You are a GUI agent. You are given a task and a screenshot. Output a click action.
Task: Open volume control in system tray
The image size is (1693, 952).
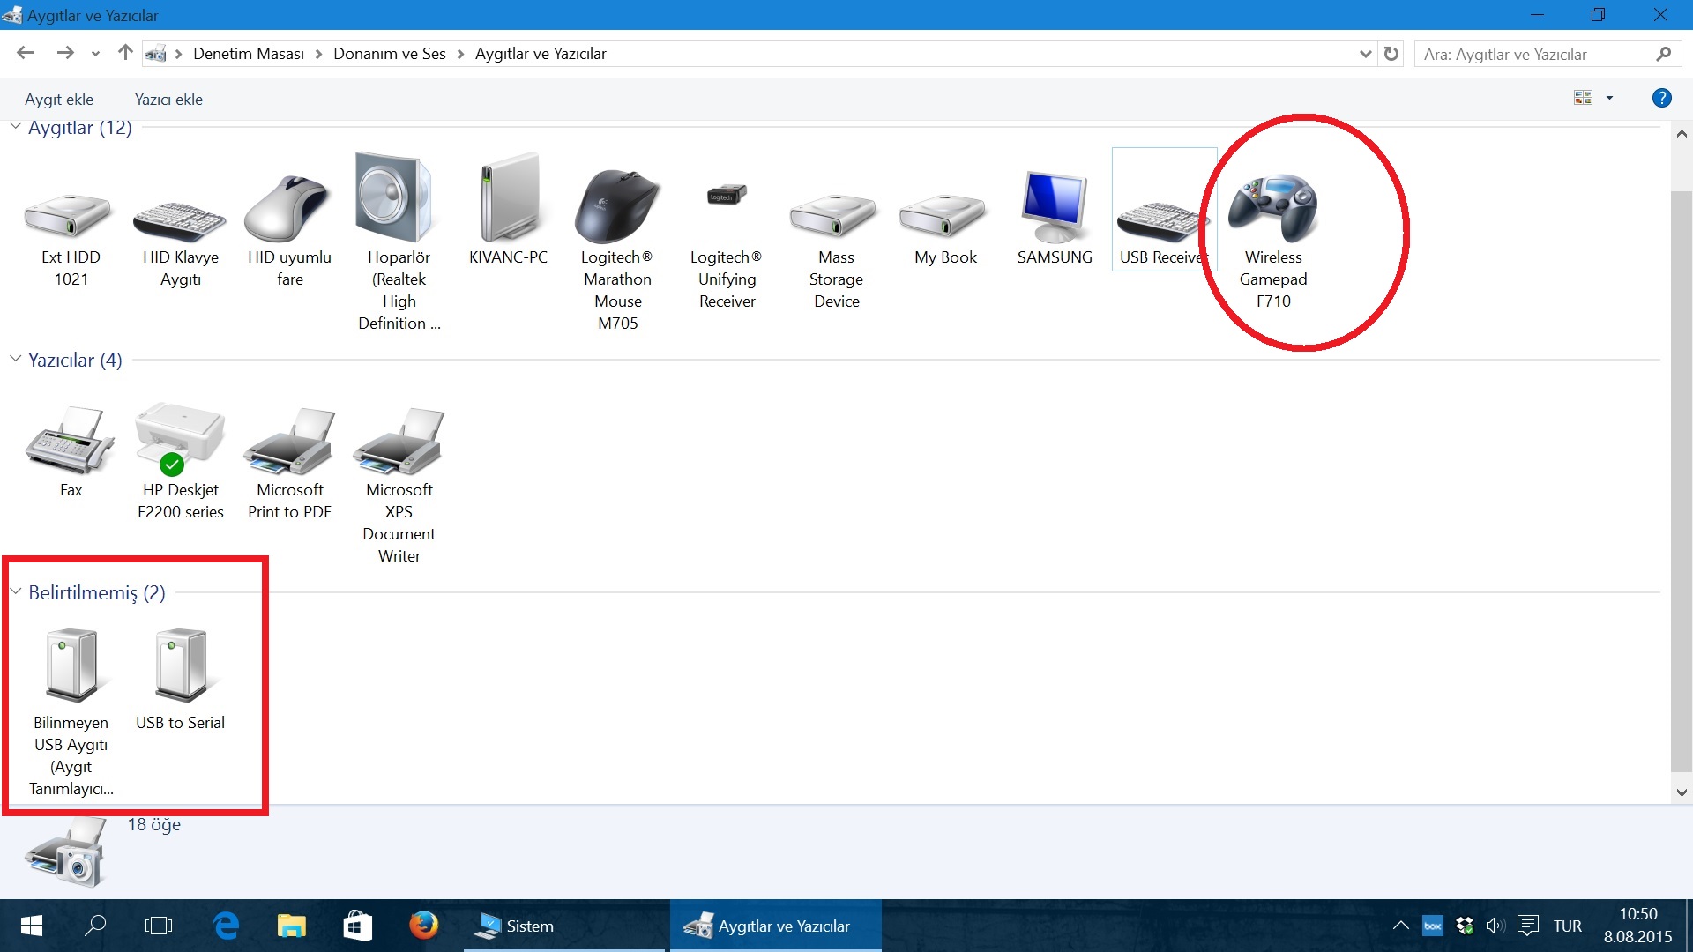pyautogui.click(x=1495, y=926)
